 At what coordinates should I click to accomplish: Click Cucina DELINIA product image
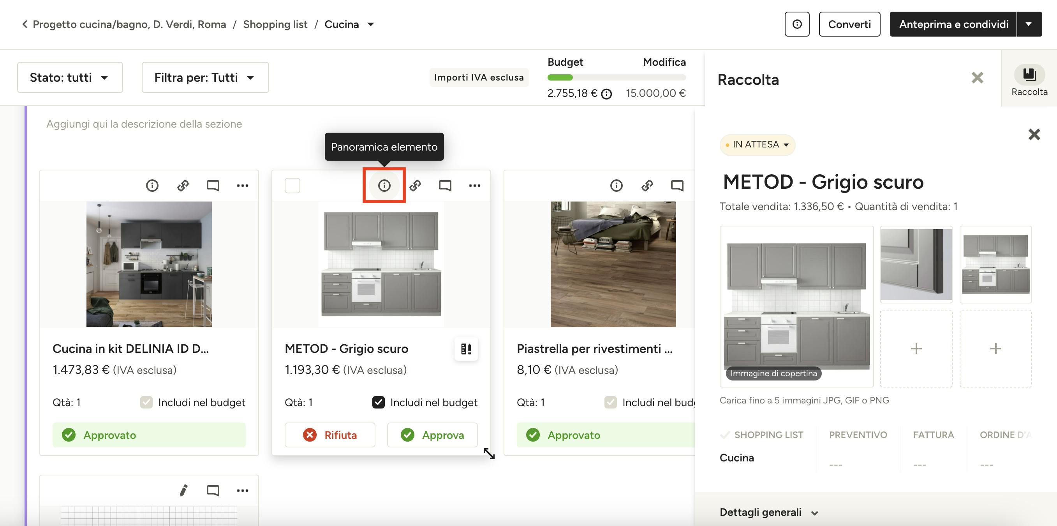149,264
